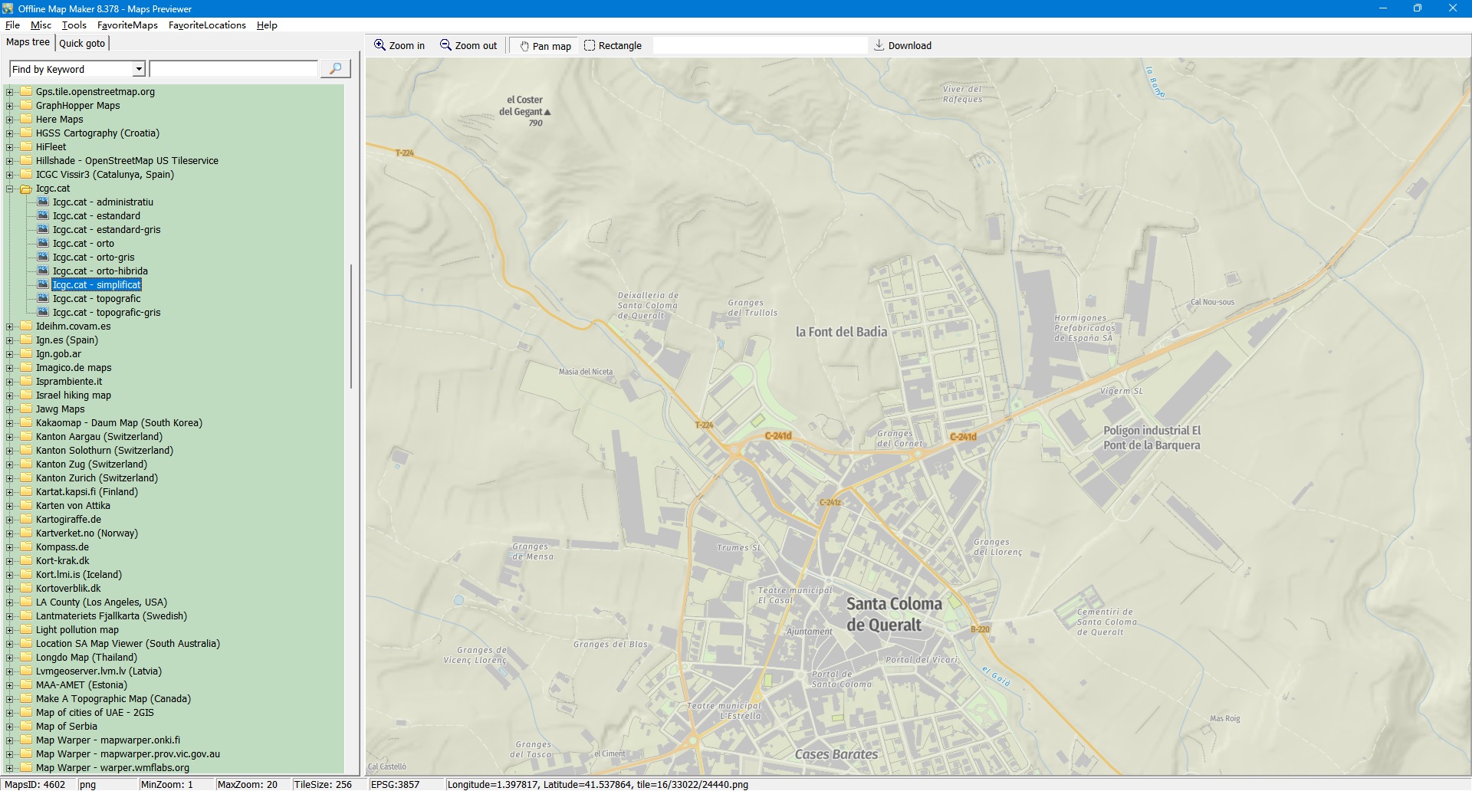Image resolution: width=1472 pixels, height=791 pixels.
Task: Expand the GraphHopper Maps node
Action: tap(10, 106)
